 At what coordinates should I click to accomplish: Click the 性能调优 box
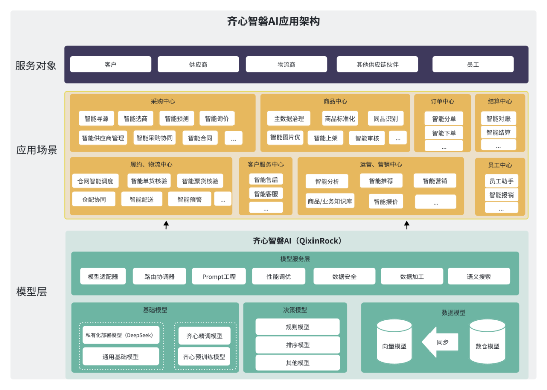(x=279, y=276)
